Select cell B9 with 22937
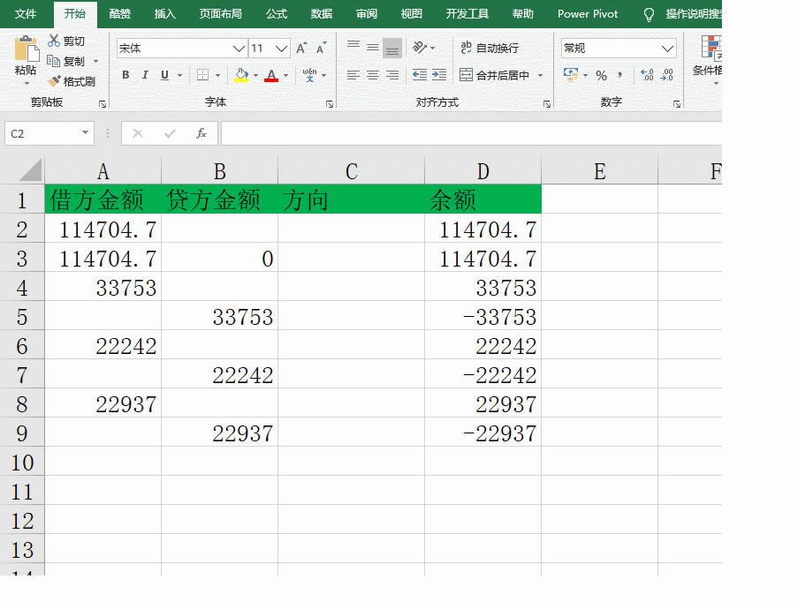Screen dimensions: 798x602 tap(219, 433)
